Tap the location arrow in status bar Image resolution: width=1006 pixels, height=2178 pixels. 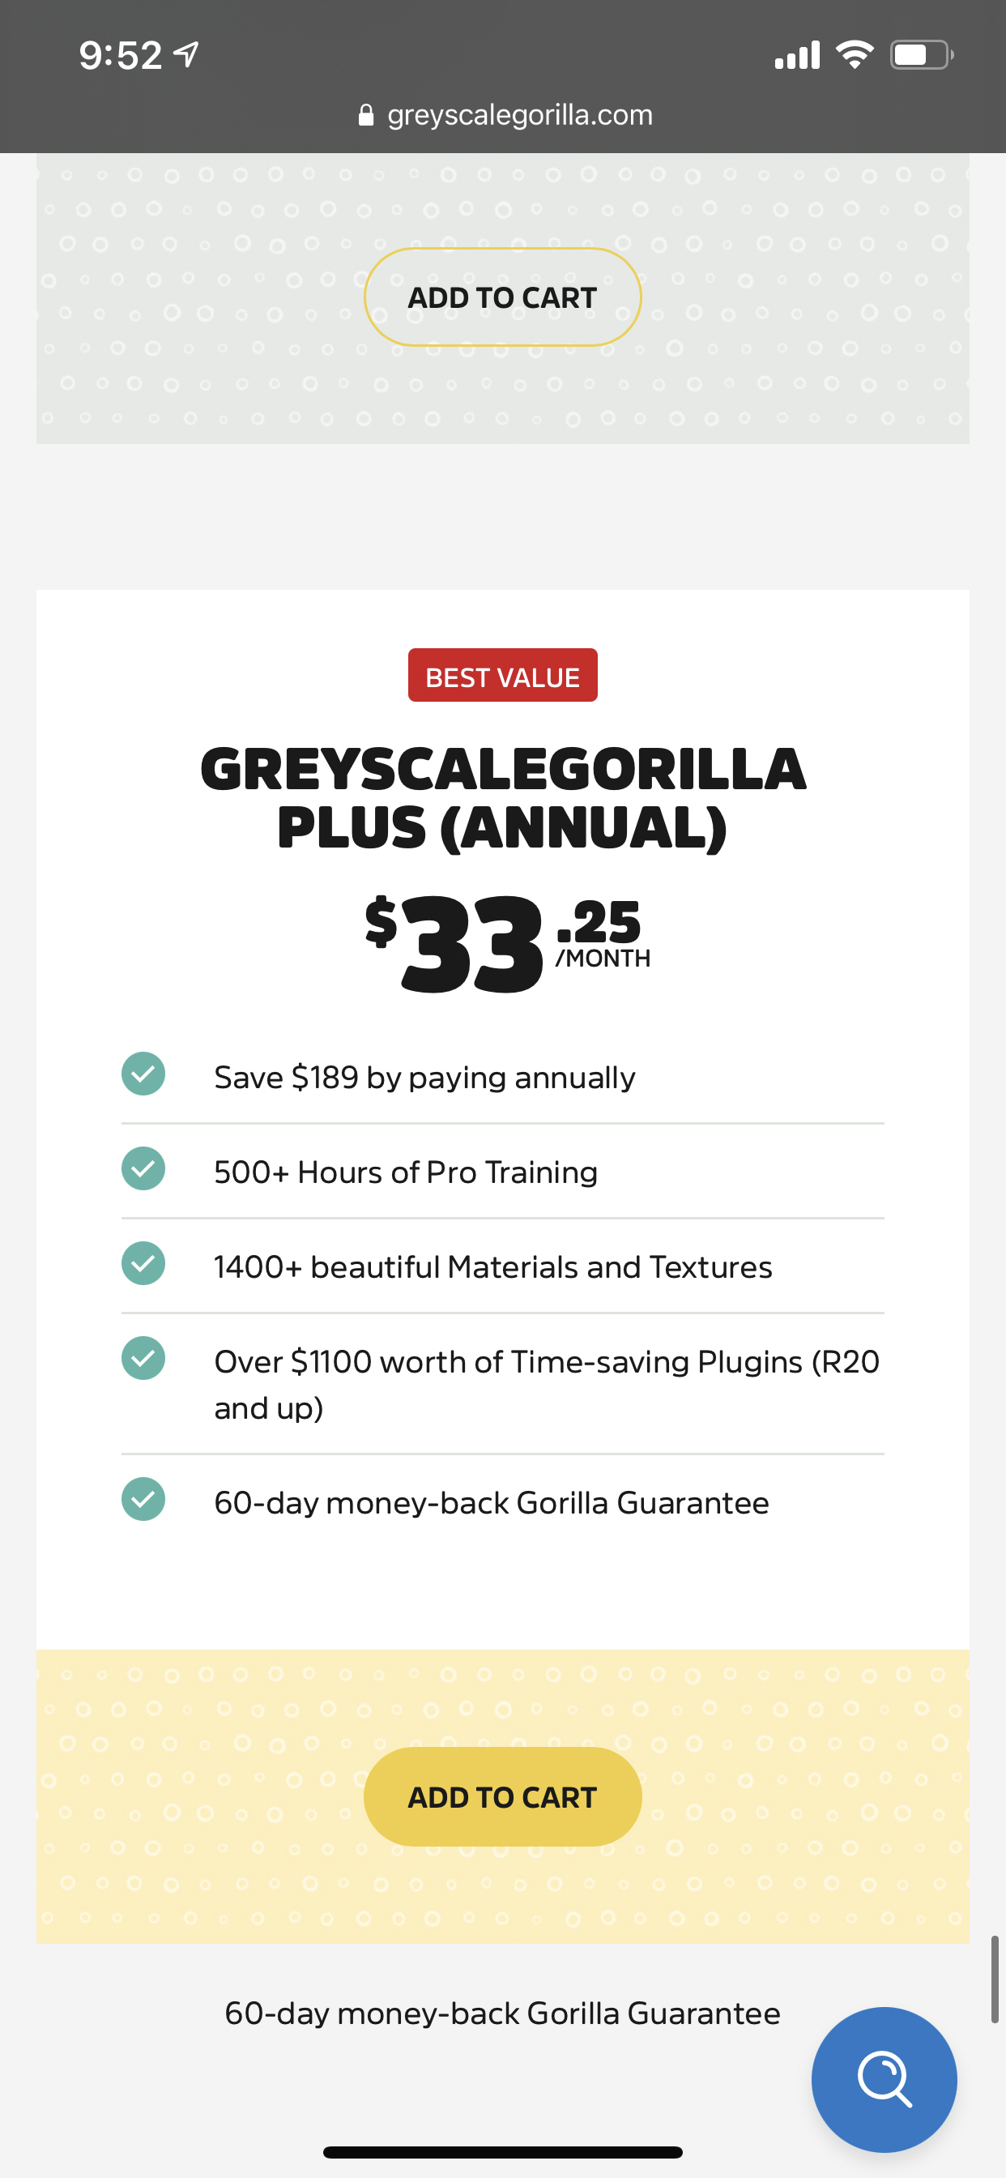pyautogui.click(x=186, y=55)
